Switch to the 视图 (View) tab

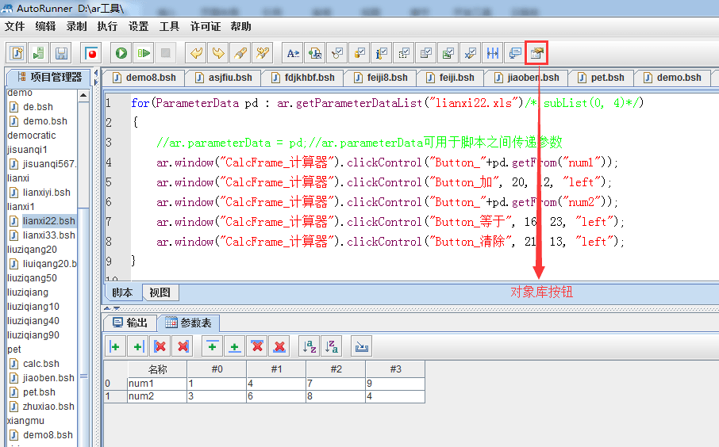160,292
